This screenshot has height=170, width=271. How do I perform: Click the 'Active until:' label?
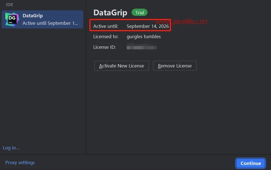106,26
